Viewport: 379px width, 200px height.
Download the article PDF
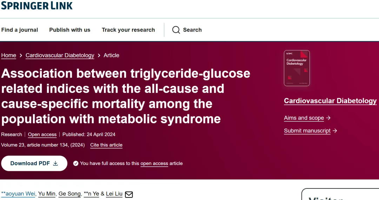coord(34,163)
